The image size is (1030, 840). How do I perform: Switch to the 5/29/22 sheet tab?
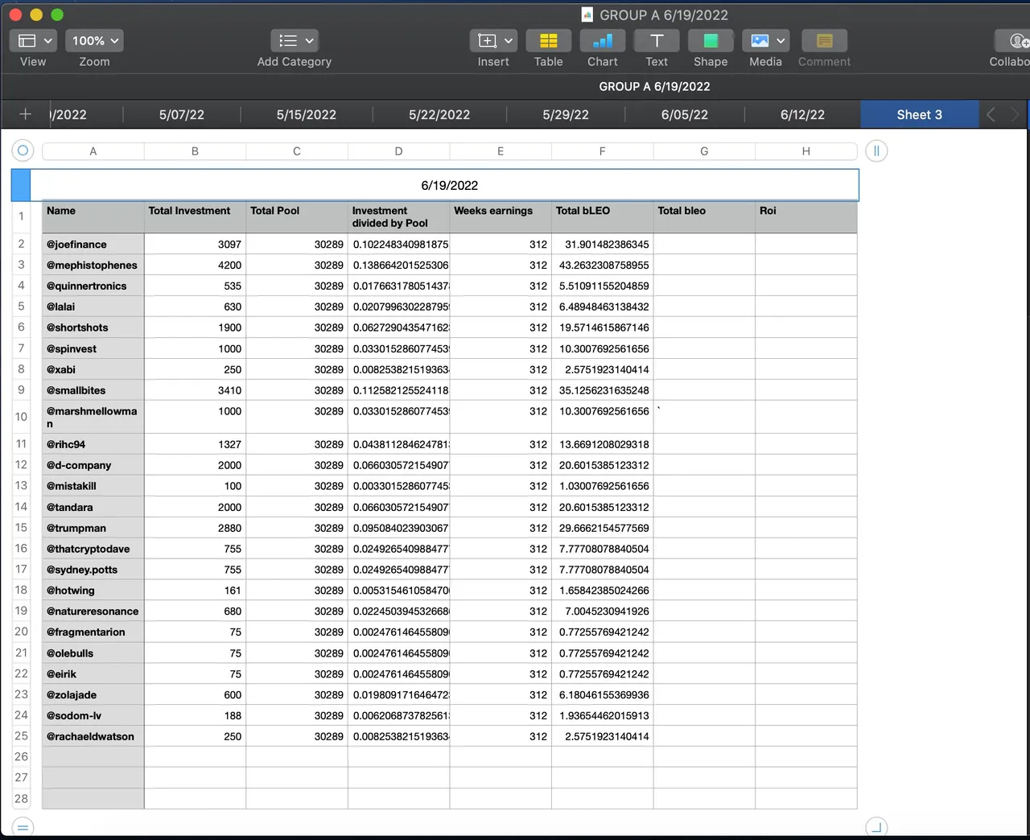pos(566,114)
